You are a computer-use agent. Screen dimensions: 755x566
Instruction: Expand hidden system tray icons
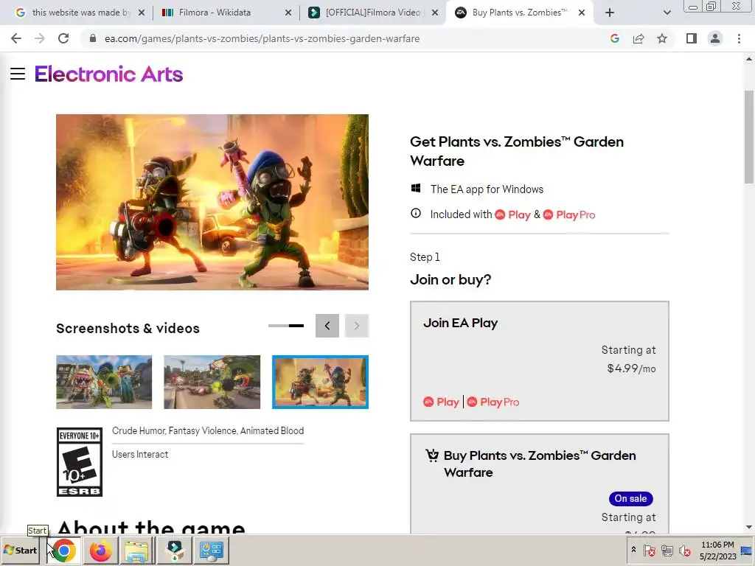point(633,550)
